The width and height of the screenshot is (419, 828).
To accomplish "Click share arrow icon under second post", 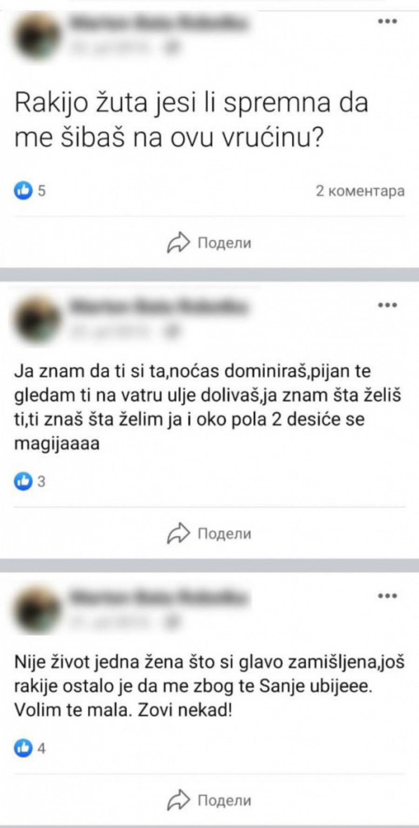I will tap(178, 533).
